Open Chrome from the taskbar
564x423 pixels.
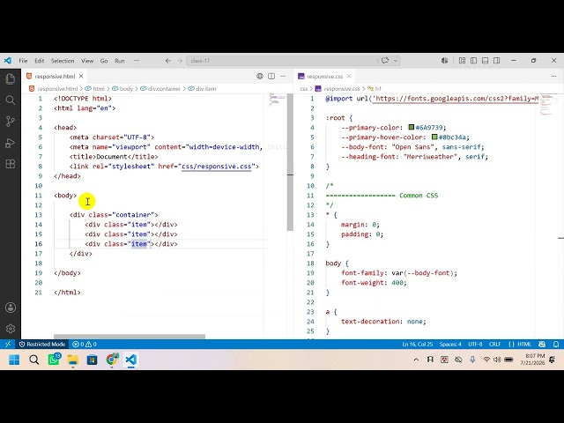pos(112,360)
